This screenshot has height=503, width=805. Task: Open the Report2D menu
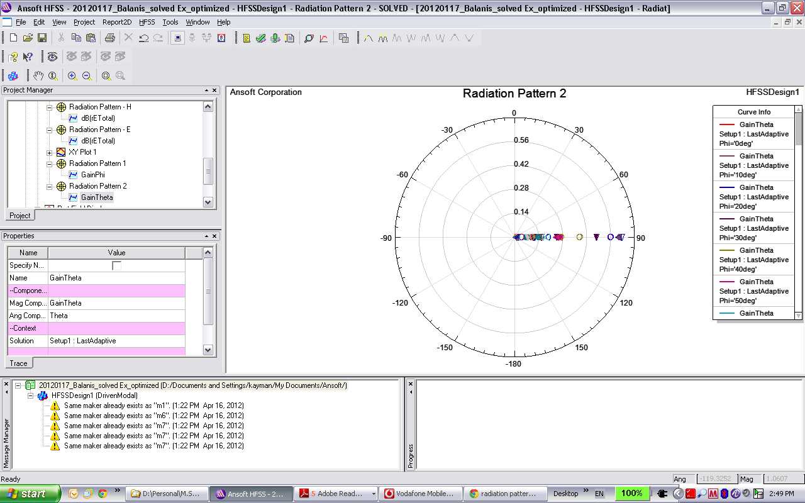click(x=117, y=22)
